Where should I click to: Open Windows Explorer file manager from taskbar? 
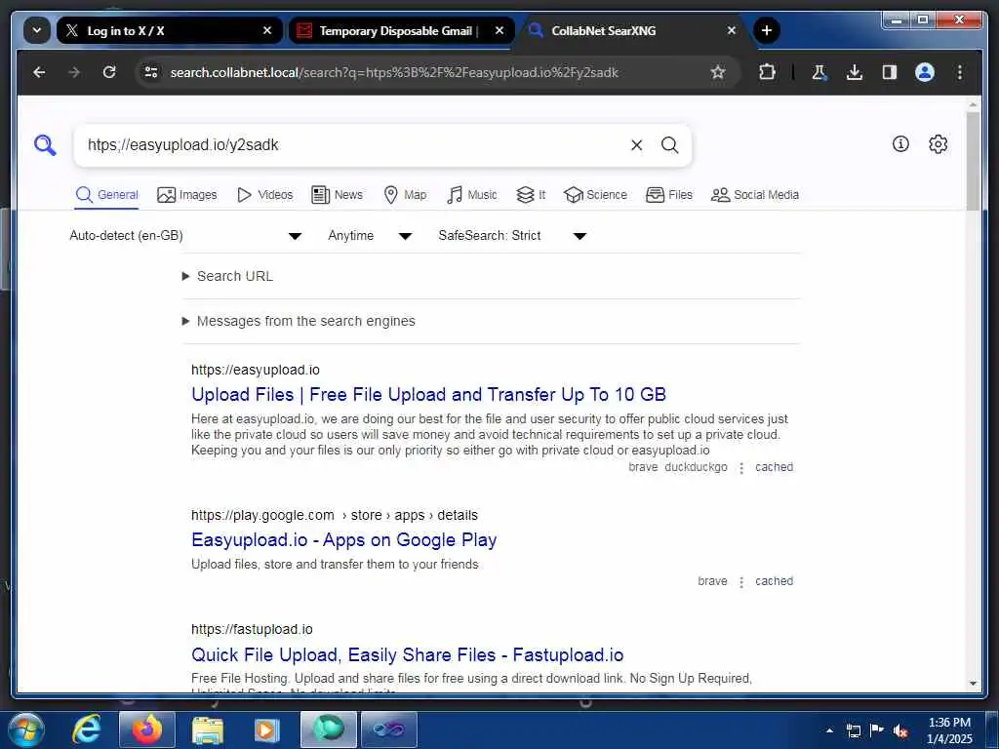(208, 729)
